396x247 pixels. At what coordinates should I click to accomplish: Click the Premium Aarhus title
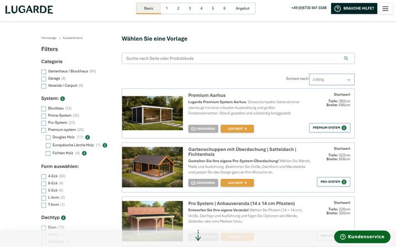[207, 96]
